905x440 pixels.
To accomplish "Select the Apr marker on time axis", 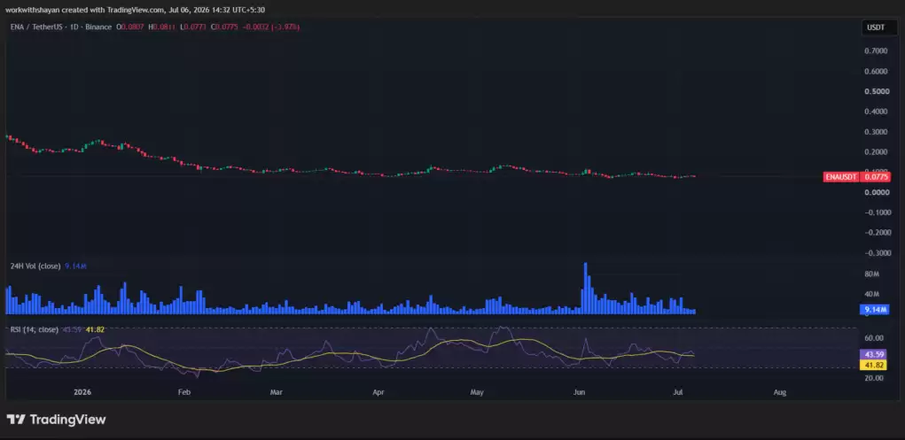I will [x=378, y=392].
